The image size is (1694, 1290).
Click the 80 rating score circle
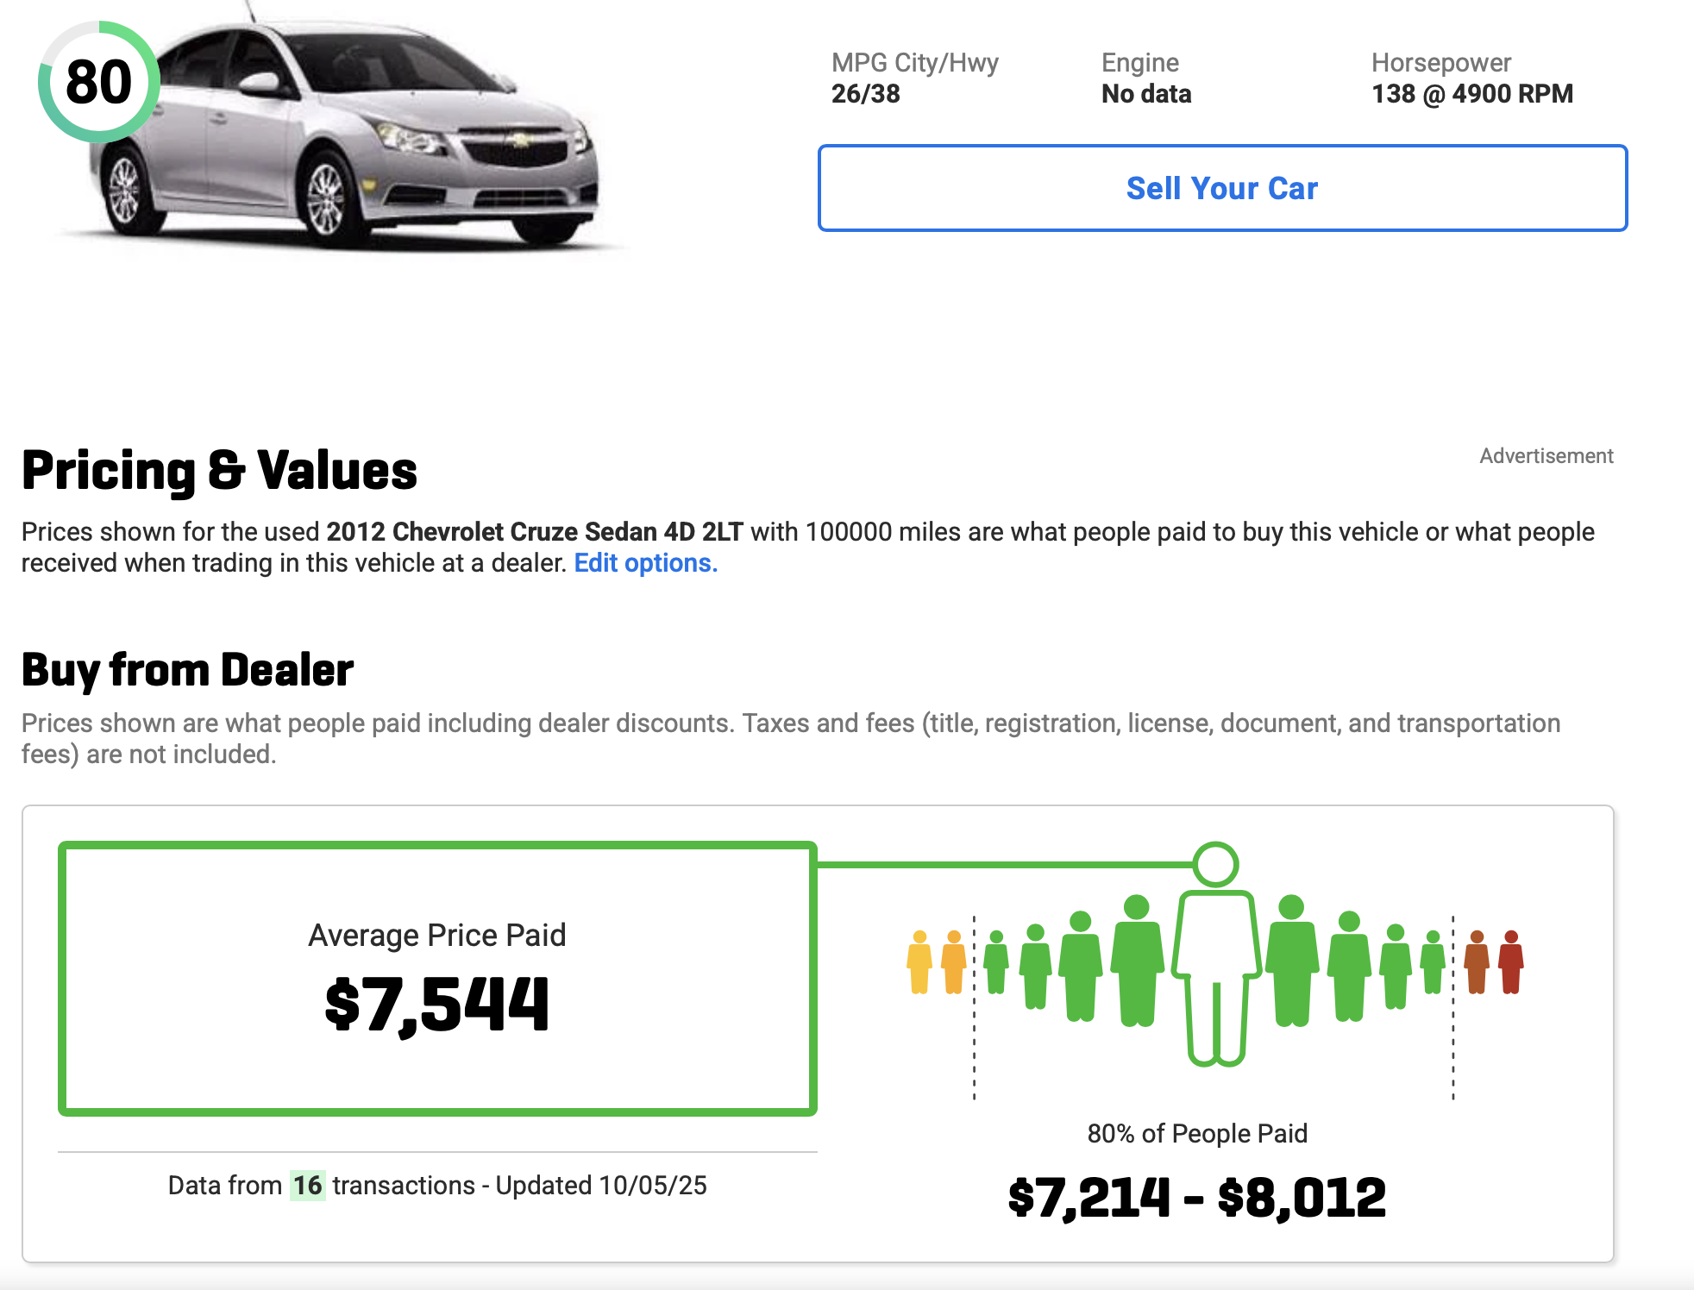(98, 82)
